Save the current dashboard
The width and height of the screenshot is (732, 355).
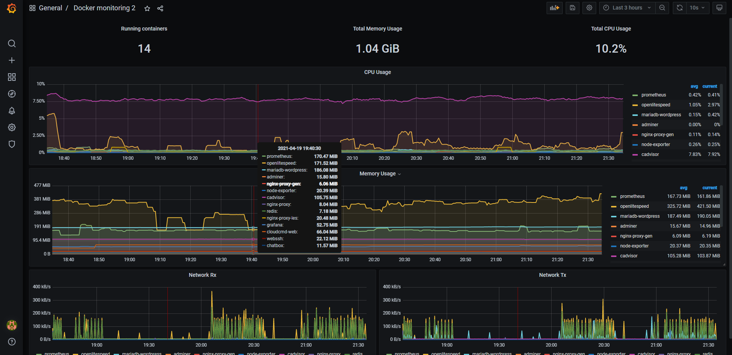point(572,8)
